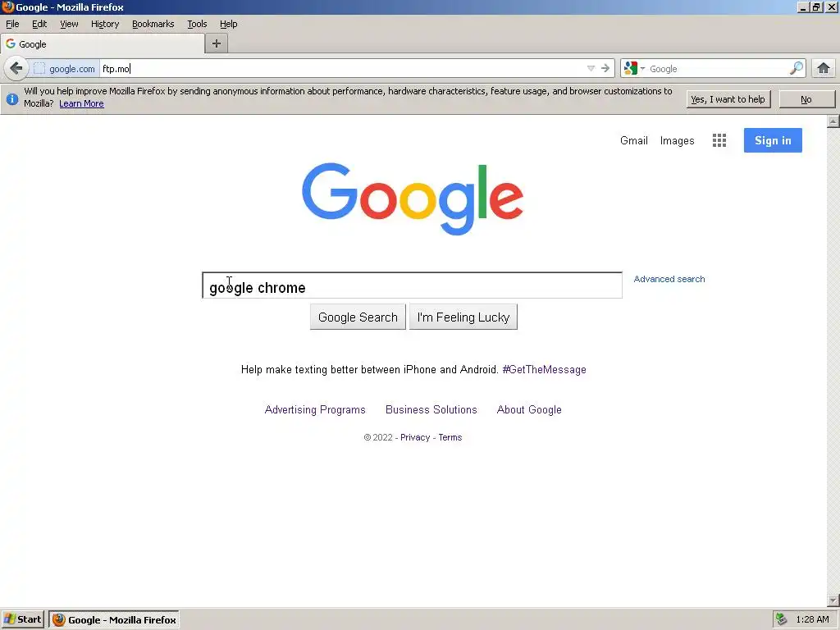The height and width of the screenshot is (630, 840).
Task: Open the History menu
Action: [105, 24]
